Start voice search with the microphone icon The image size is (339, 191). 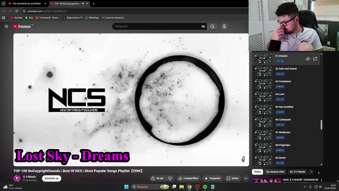(224, 26)
